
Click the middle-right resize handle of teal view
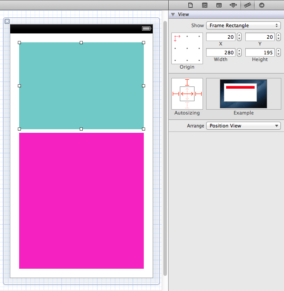click(x=143, y=86)
